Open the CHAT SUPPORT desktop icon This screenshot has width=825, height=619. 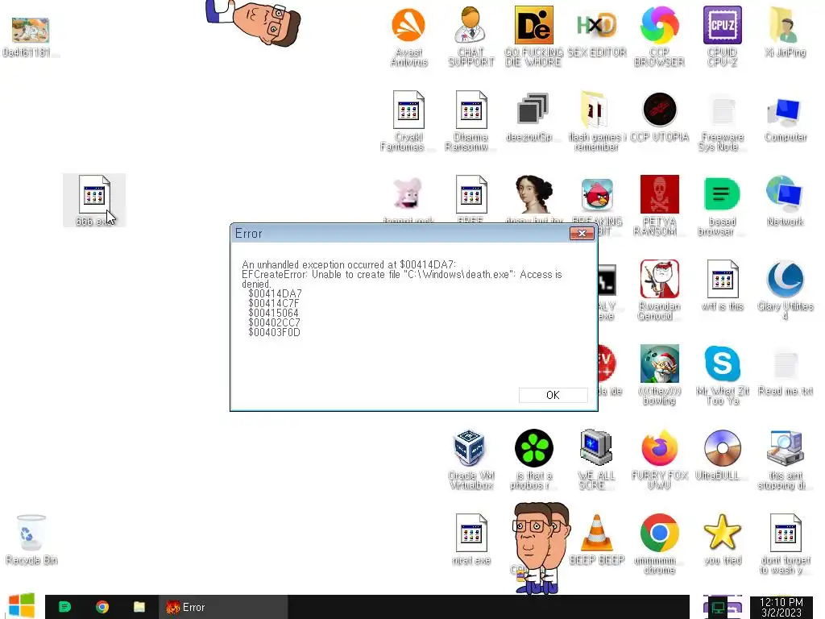(x=471, y=37)
